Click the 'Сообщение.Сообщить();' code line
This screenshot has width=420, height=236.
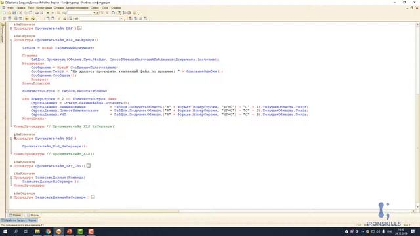click(54, 75)
